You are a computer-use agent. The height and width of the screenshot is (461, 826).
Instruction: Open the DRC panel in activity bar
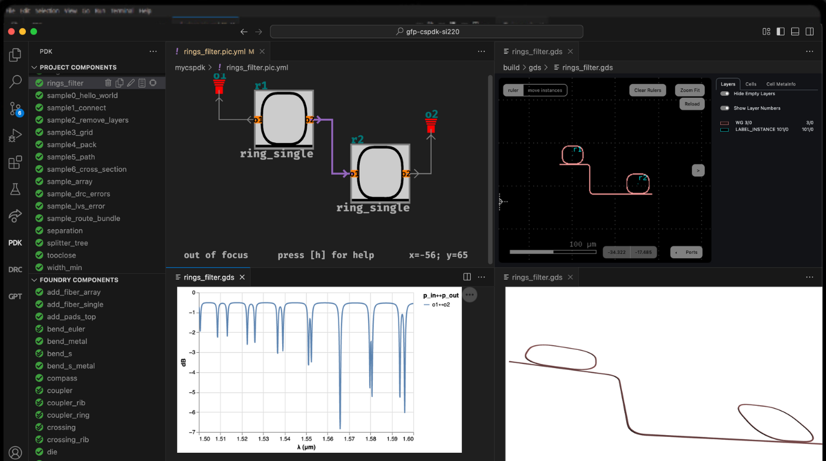click(x=15, y=269)
